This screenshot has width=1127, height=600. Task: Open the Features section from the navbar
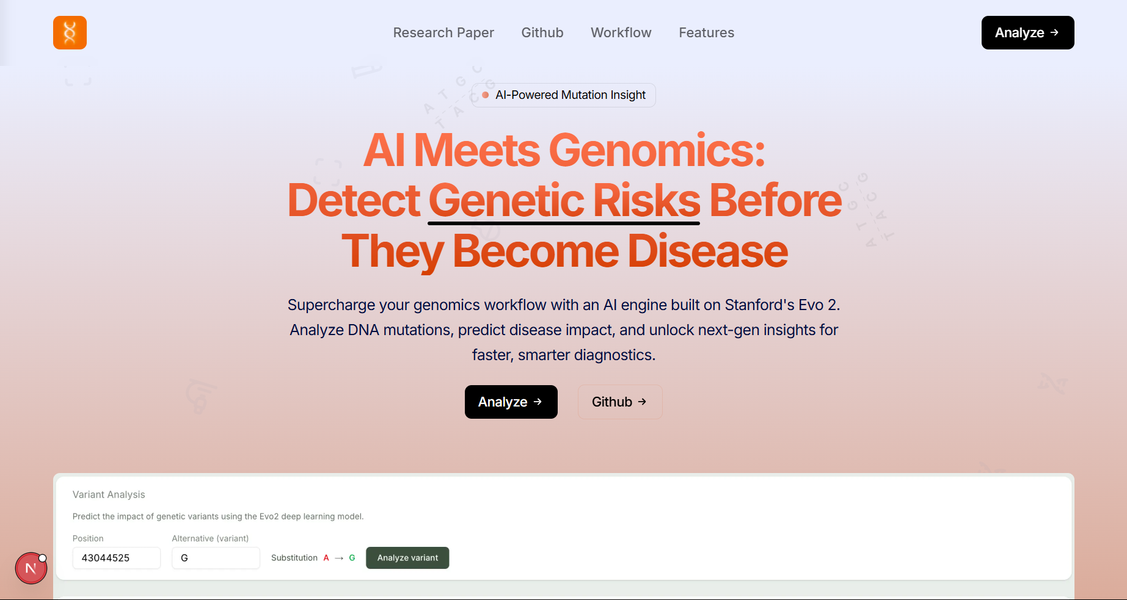pos(706,32)
